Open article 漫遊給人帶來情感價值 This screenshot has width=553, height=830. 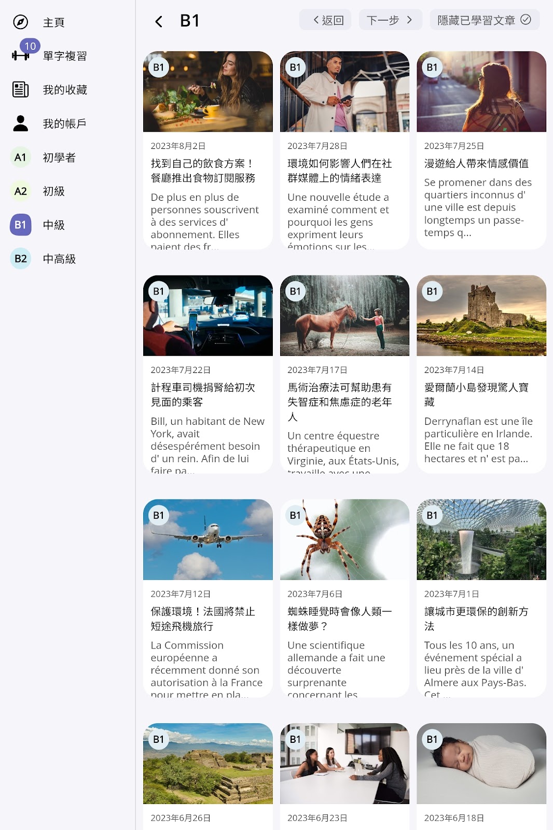click(476, 163)
